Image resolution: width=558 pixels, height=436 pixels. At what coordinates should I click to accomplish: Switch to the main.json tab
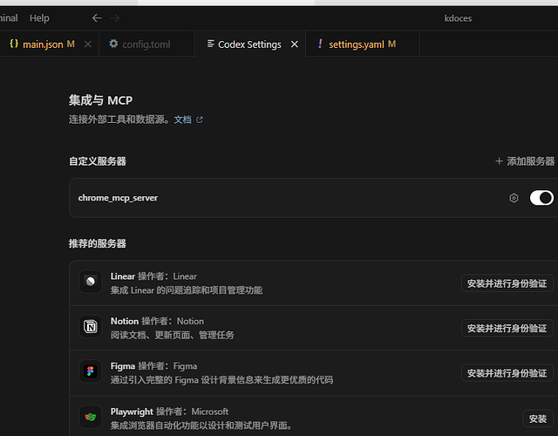(42, 44)
